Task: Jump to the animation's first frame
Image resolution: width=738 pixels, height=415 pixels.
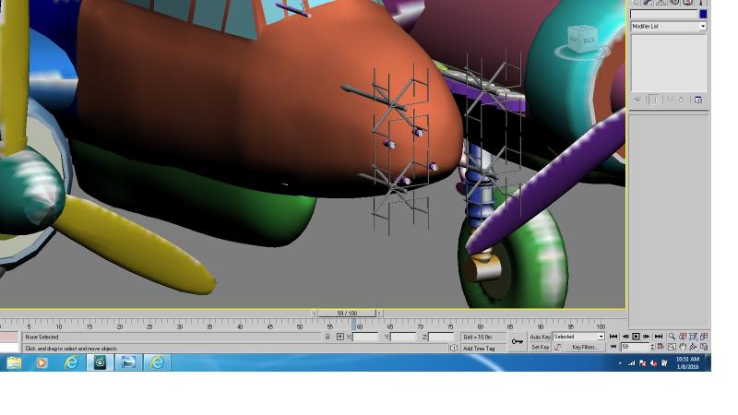Action: [x=613, y=337]
